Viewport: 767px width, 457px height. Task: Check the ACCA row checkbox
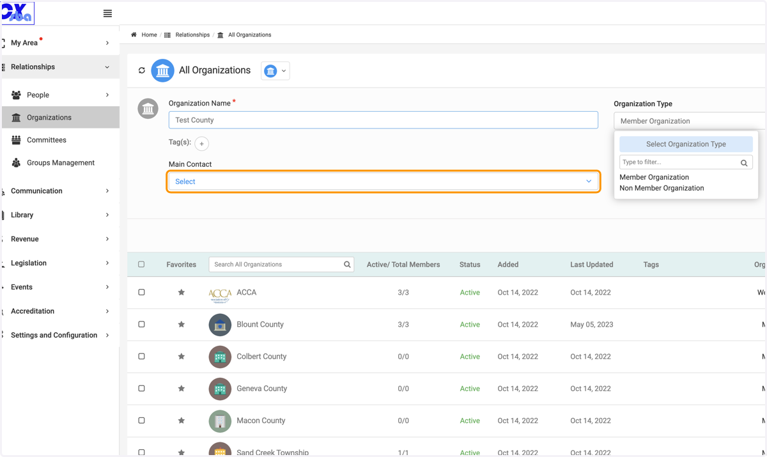[x=141, y=293]
